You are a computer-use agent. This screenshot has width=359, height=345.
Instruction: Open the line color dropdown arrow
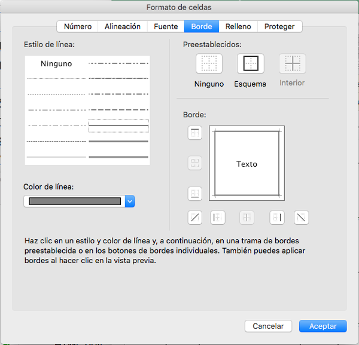(x=130, y=201)
